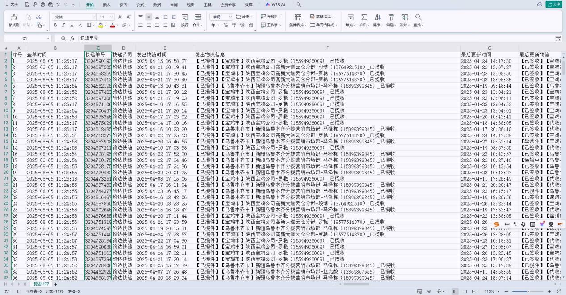Open the font size 11 dropdown

[113, 17]
